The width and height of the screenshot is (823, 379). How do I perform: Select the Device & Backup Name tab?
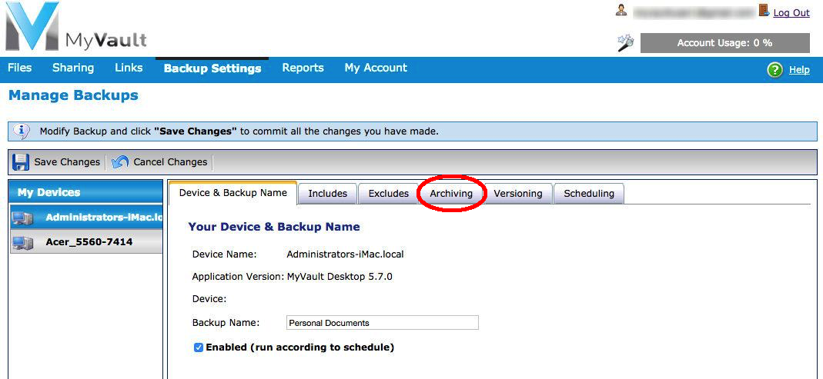(x=233, y=192)
